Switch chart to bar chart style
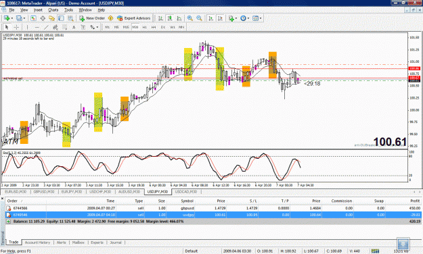The width and height of the screenshot is (423, 254). tap(160, 18)
